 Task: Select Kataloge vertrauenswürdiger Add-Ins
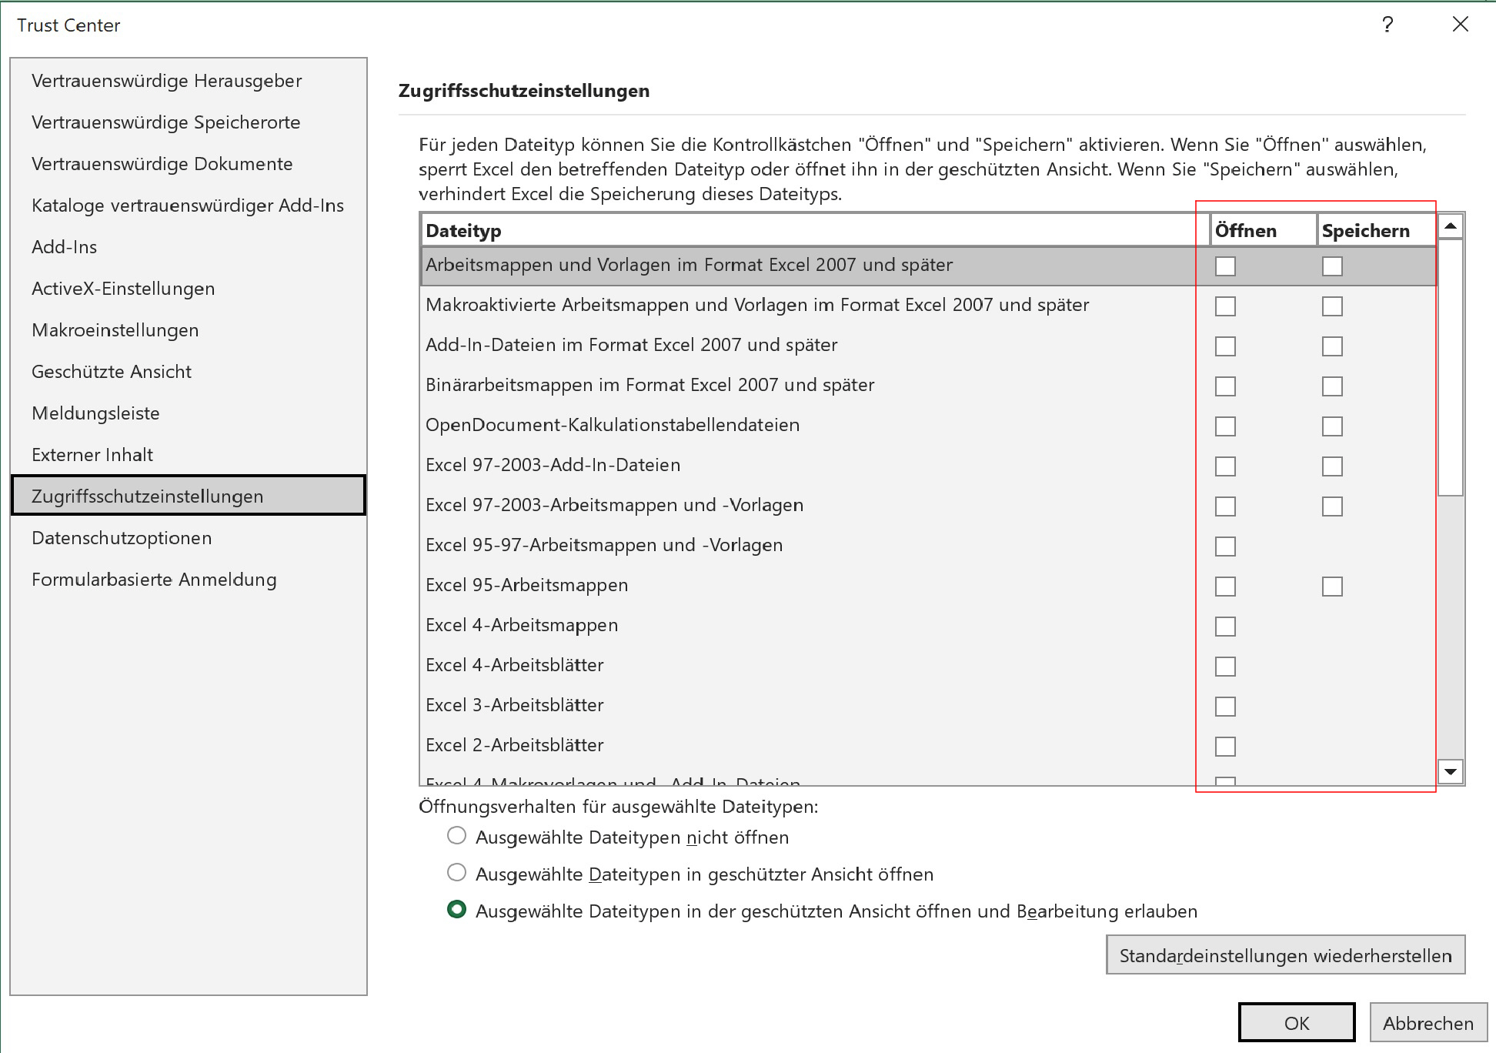(188, 206)
